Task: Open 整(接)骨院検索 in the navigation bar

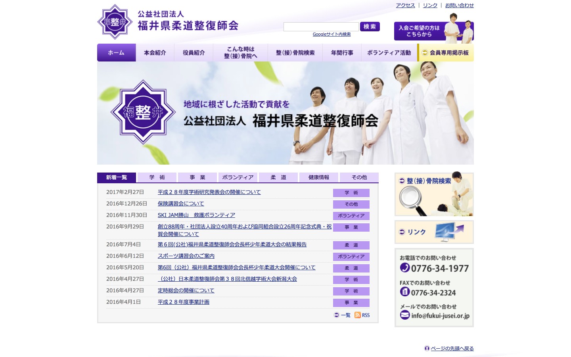Action: (295, 52)
